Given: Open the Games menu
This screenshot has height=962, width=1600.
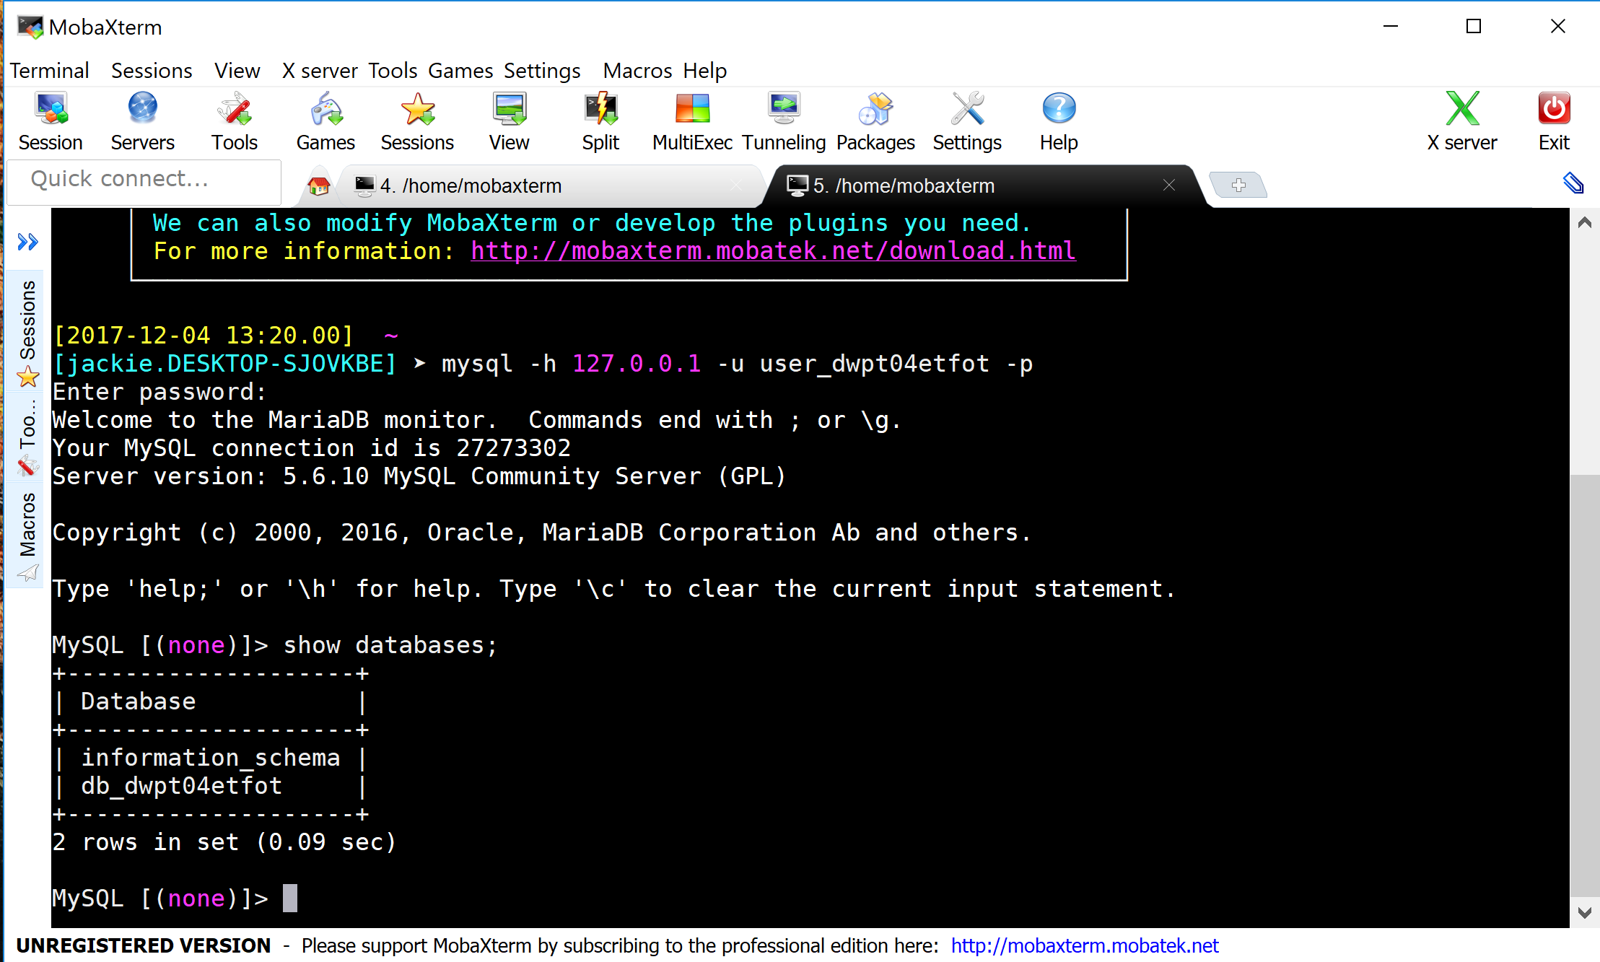Looking at the screenshot, I should [460, 71].
